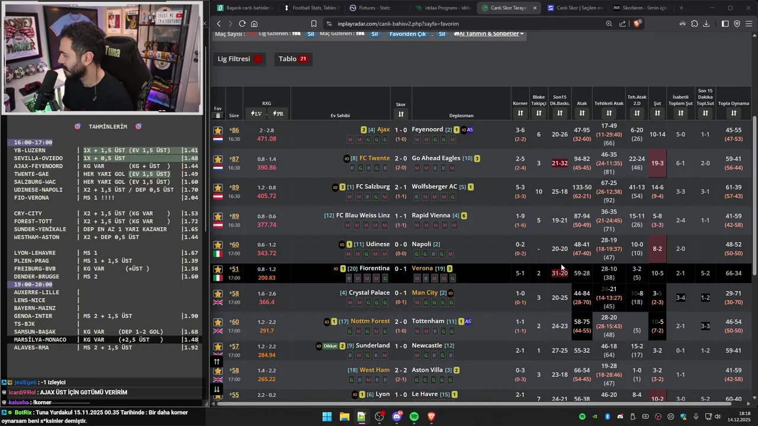Sort by Şut column
This screenshot has height=426, width=758.
pos(657,113)
